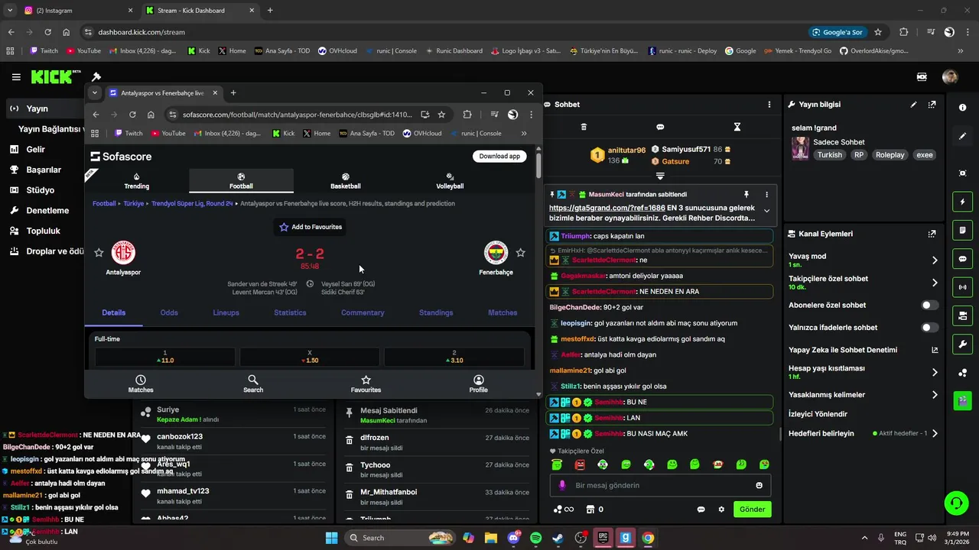Pop out the Kanal Eylemleri panel
This screenshot has height=550, width=979.
pos(932,234)
